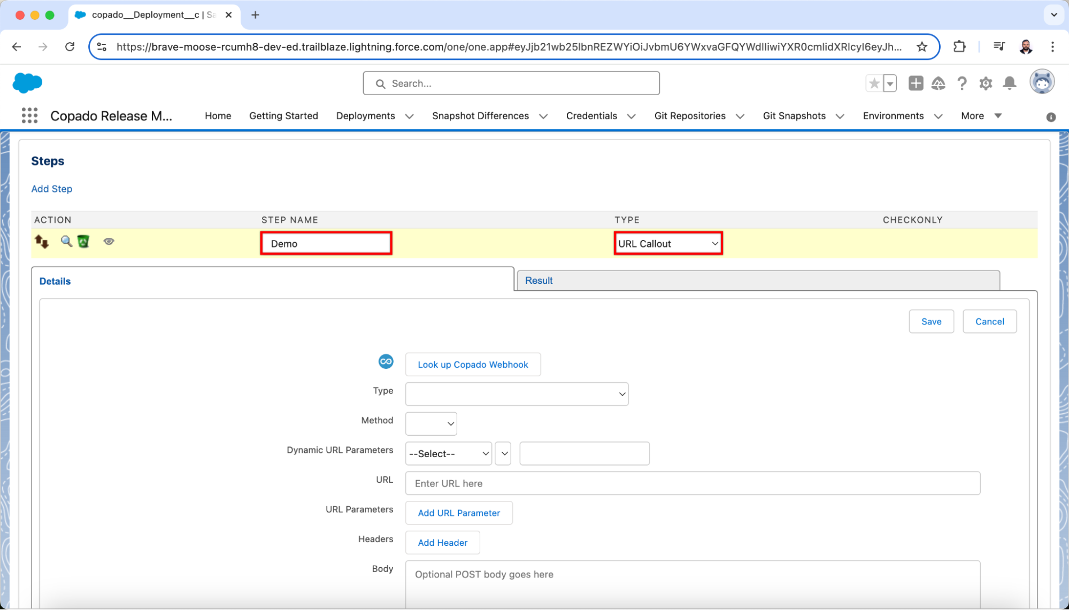Click the Copado logo next to webhook lookup

click(386, 362)
